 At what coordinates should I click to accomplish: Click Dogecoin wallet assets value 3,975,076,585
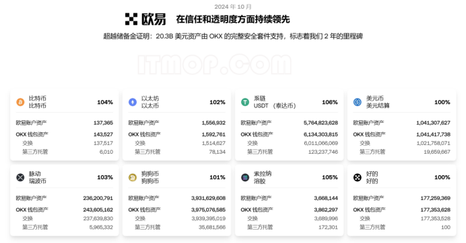[208, 209]
